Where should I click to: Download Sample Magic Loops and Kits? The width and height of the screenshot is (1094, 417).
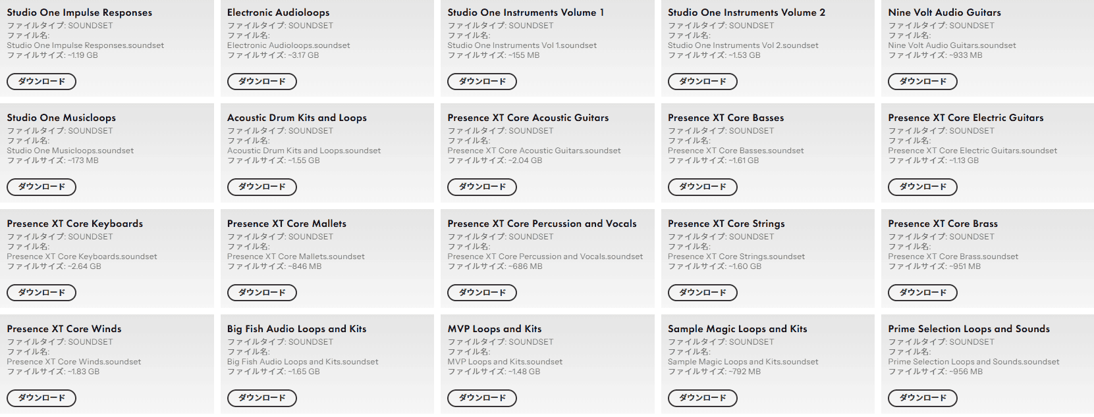point(702,398)
